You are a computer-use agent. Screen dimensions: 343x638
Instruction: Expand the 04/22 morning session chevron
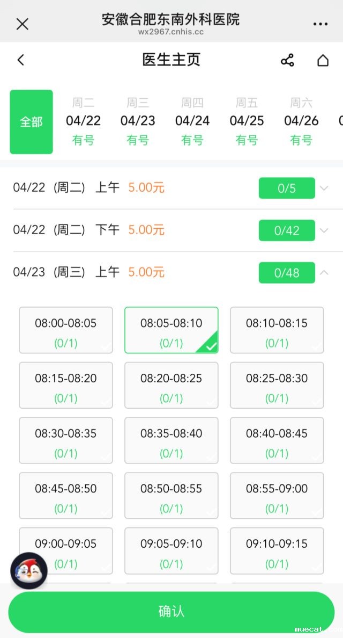tap(324, 189)
